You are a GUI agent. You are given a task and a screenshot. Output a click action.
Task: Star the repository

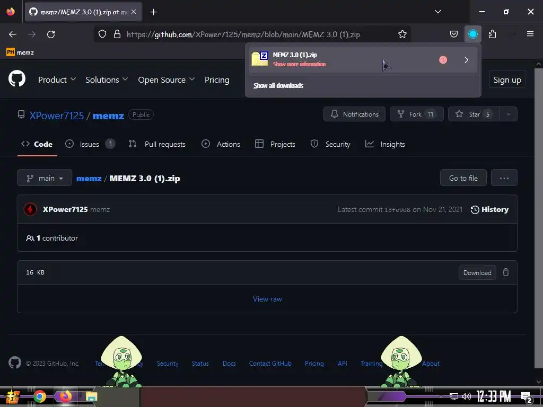pos(474,114)
